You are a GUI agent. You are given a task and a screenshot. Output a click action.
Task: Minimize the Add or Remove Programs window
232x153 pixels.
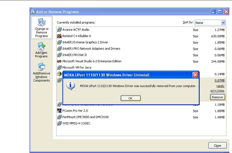(x=213, y=11)
